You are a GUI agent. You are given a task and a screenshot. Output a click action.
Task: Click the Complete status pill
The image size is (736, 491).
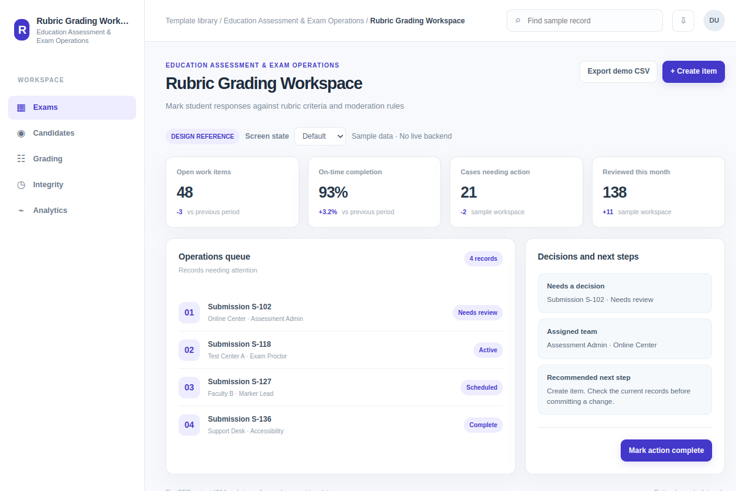(483, 425)
